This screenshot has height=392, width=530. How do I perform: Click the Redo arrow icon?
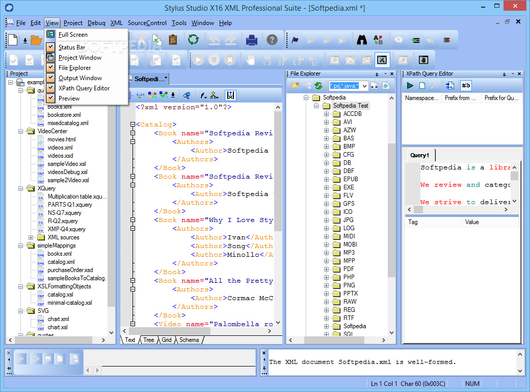(230, 40)
